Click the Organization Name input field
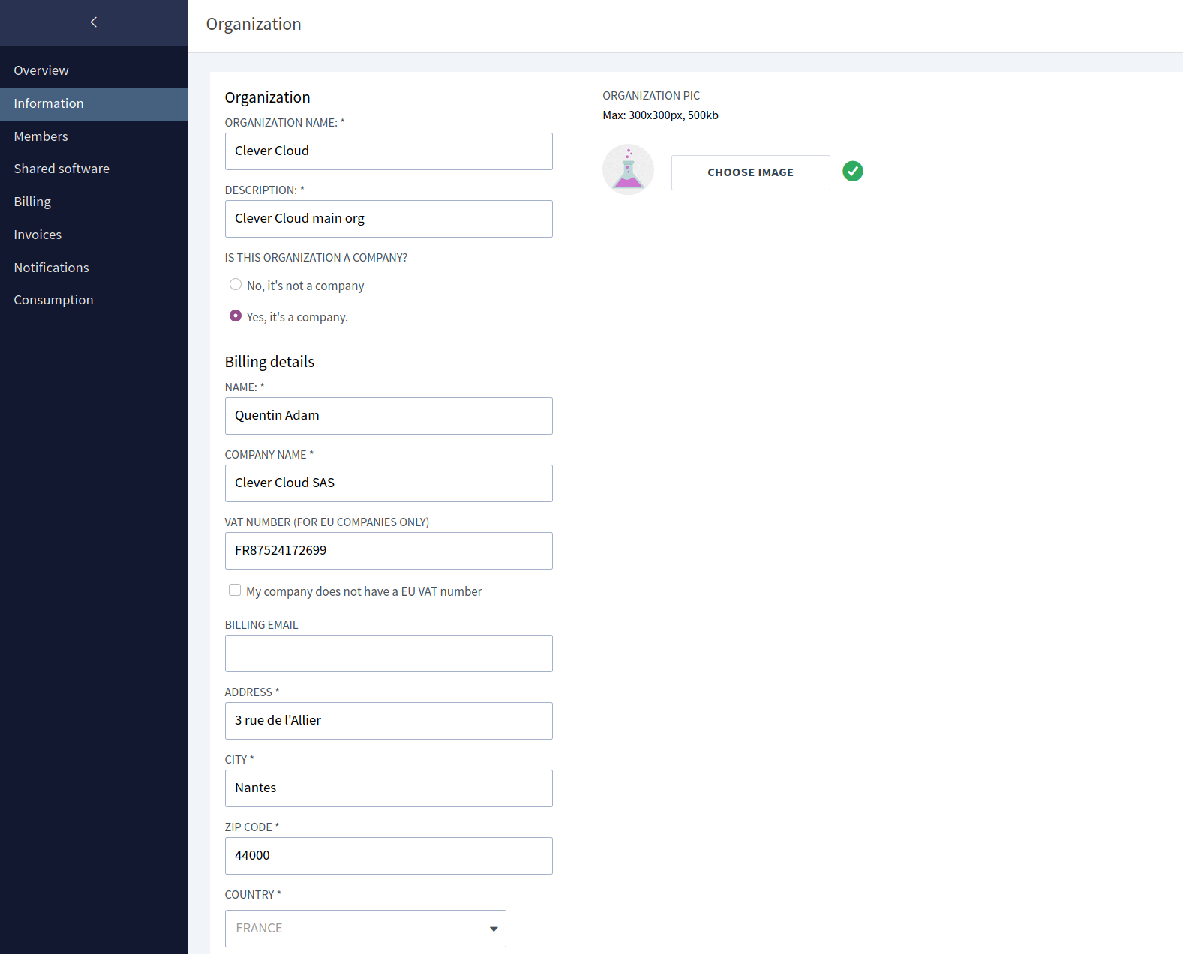Screen dimensions: 1183x954 389,151
